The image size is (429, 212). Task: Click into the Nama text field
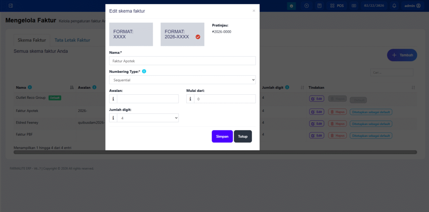pyautogui.click(x=182, y=61)
